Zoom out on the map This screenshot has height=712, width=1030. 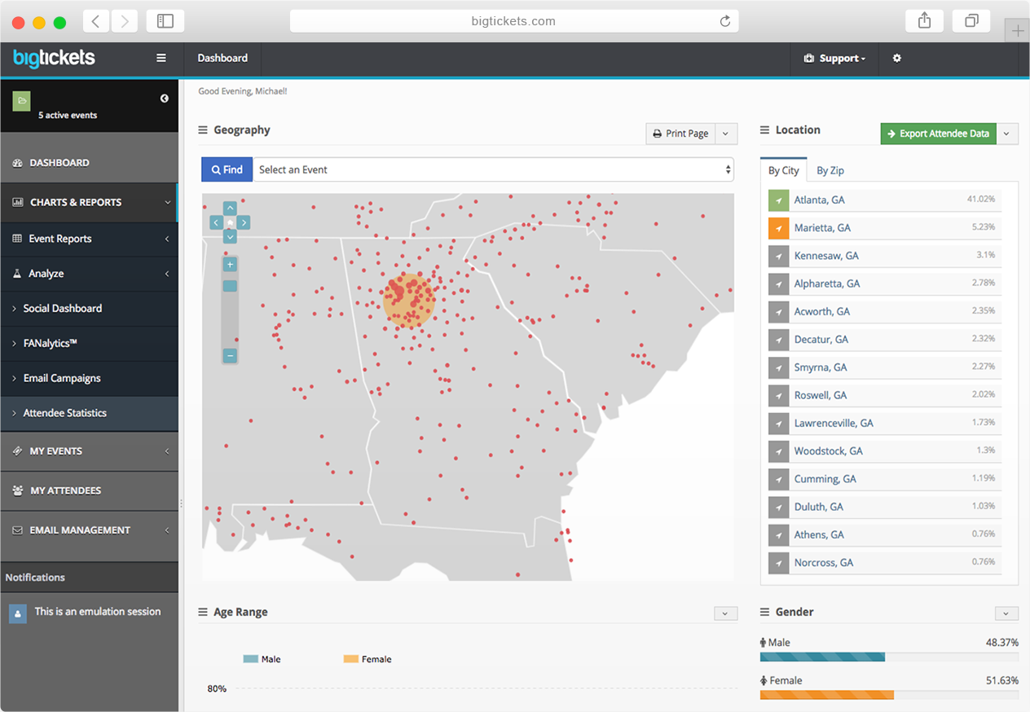coord(230,356)
